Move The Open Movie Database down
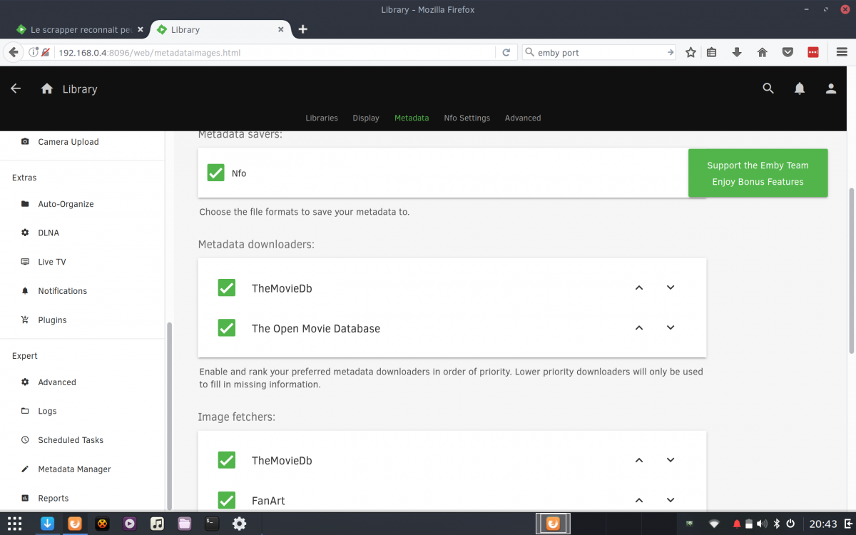The width and height of the screenshot is (856, 535). pos(671,327)
